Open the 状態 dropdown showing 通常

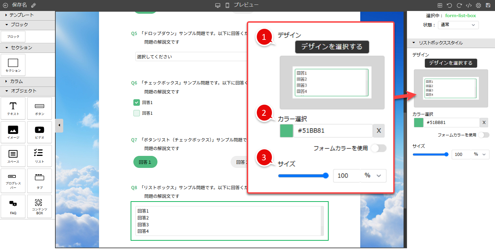point(458,25)
